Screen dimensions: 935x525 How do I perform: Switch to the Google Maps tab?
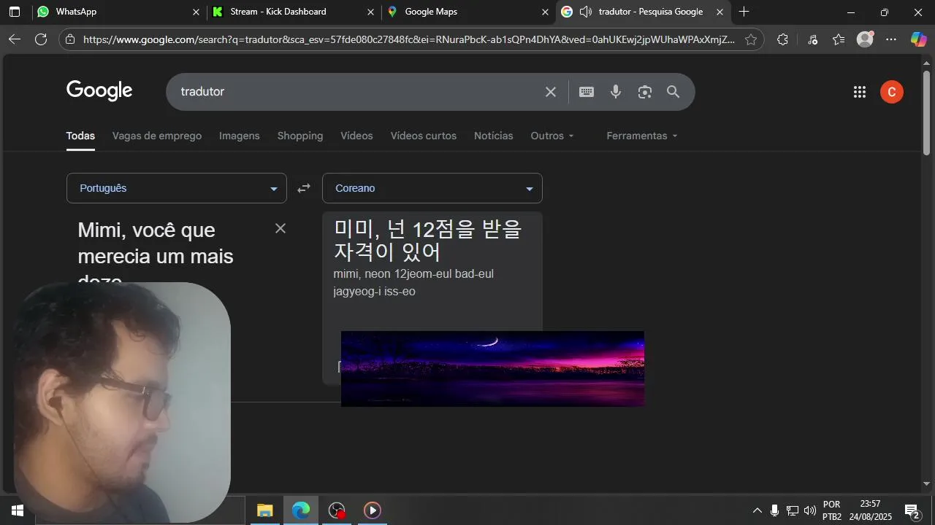pyautogui.click(x=468, y=12)
